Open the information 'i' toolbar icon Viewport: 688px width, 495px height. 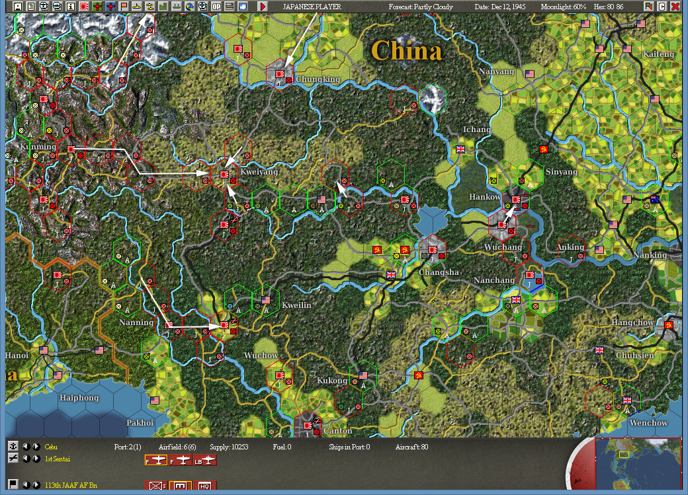pos(71,7)
